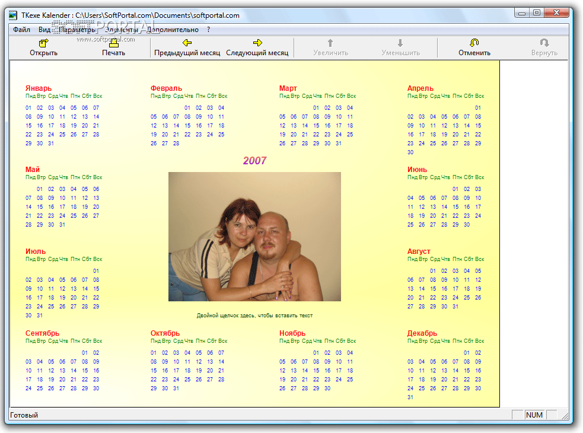Select the couple photo in calendar

pos(254,237)
